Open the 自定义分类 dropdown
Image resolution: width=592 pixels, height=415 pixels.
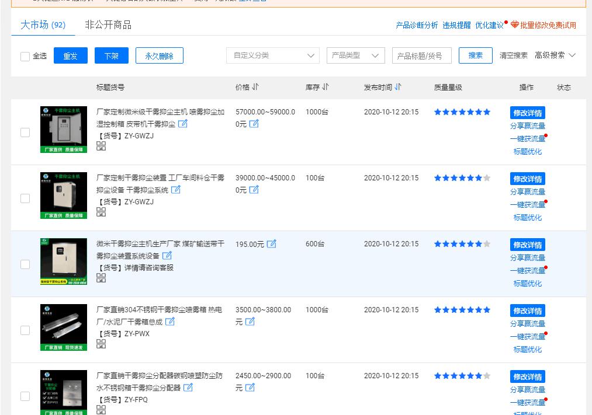(272, 55)
